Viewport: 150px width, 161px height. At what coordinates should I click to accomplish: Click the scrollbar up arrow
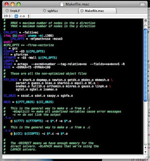coord(145,147)
